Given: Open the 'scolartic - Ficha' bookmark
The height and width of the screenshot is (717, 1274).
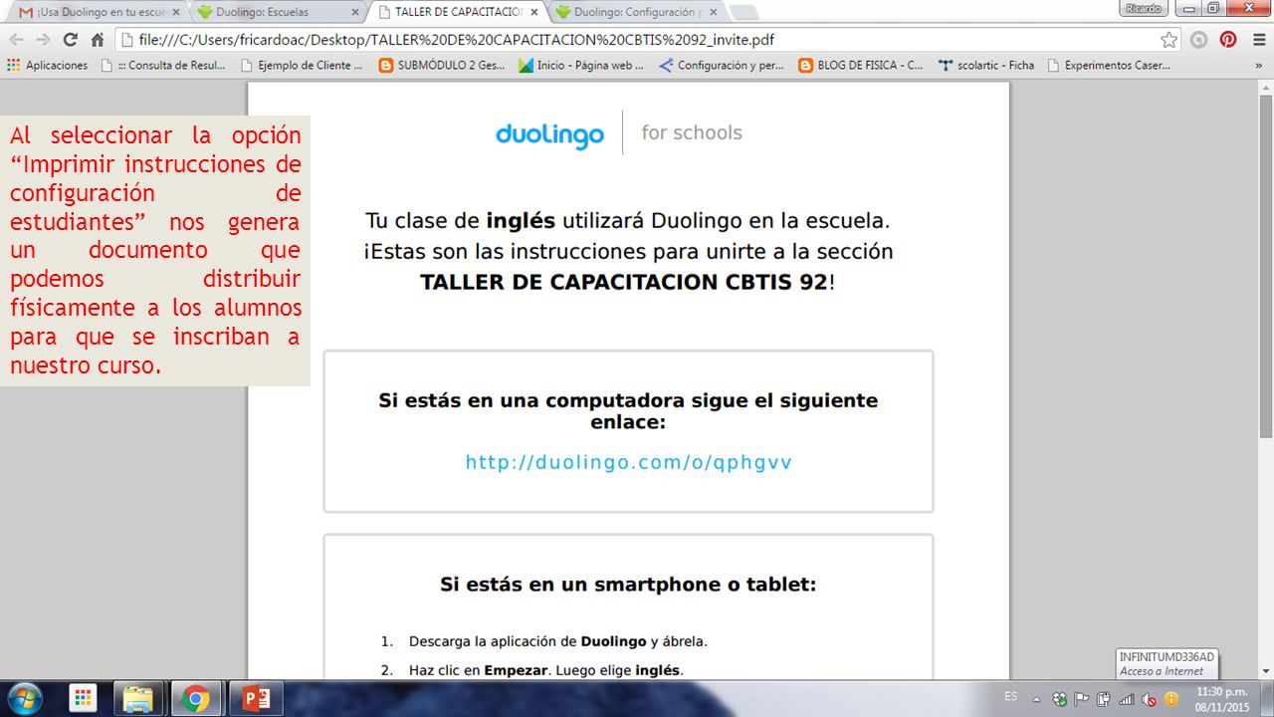Looking at the screenshot, I should 985,66.
